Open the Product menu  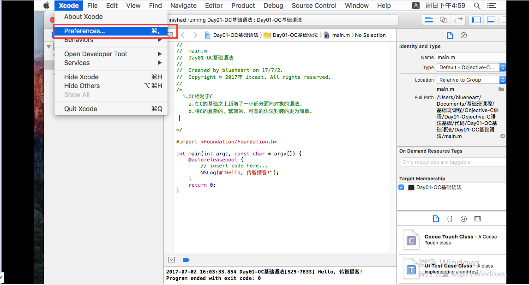point(243,6)
